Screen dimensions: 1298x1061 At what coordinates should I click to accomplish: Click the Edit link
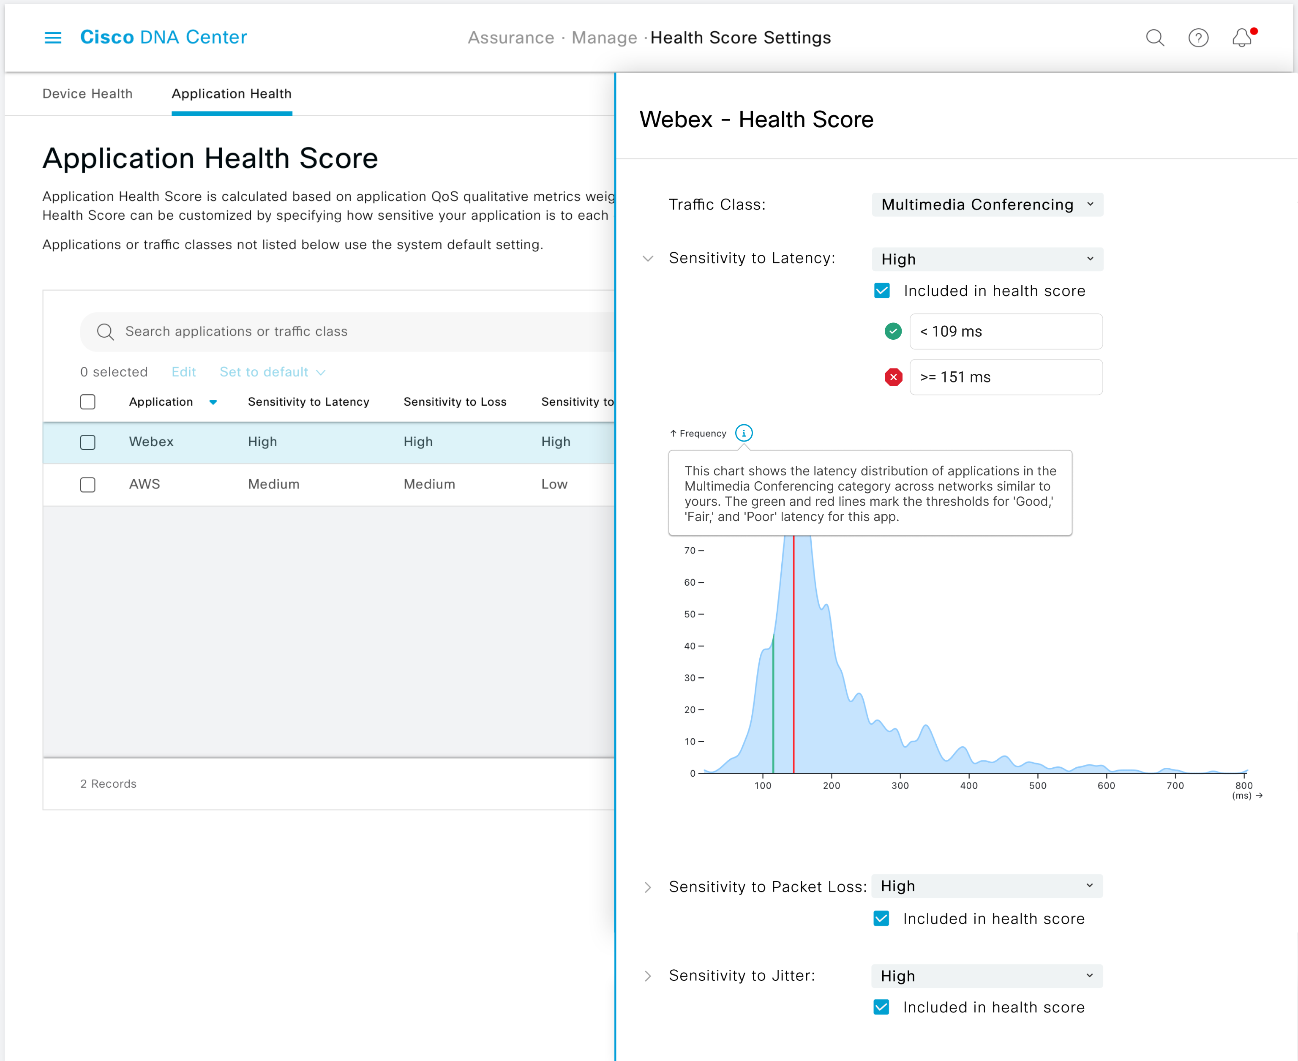tap(183, 372)
